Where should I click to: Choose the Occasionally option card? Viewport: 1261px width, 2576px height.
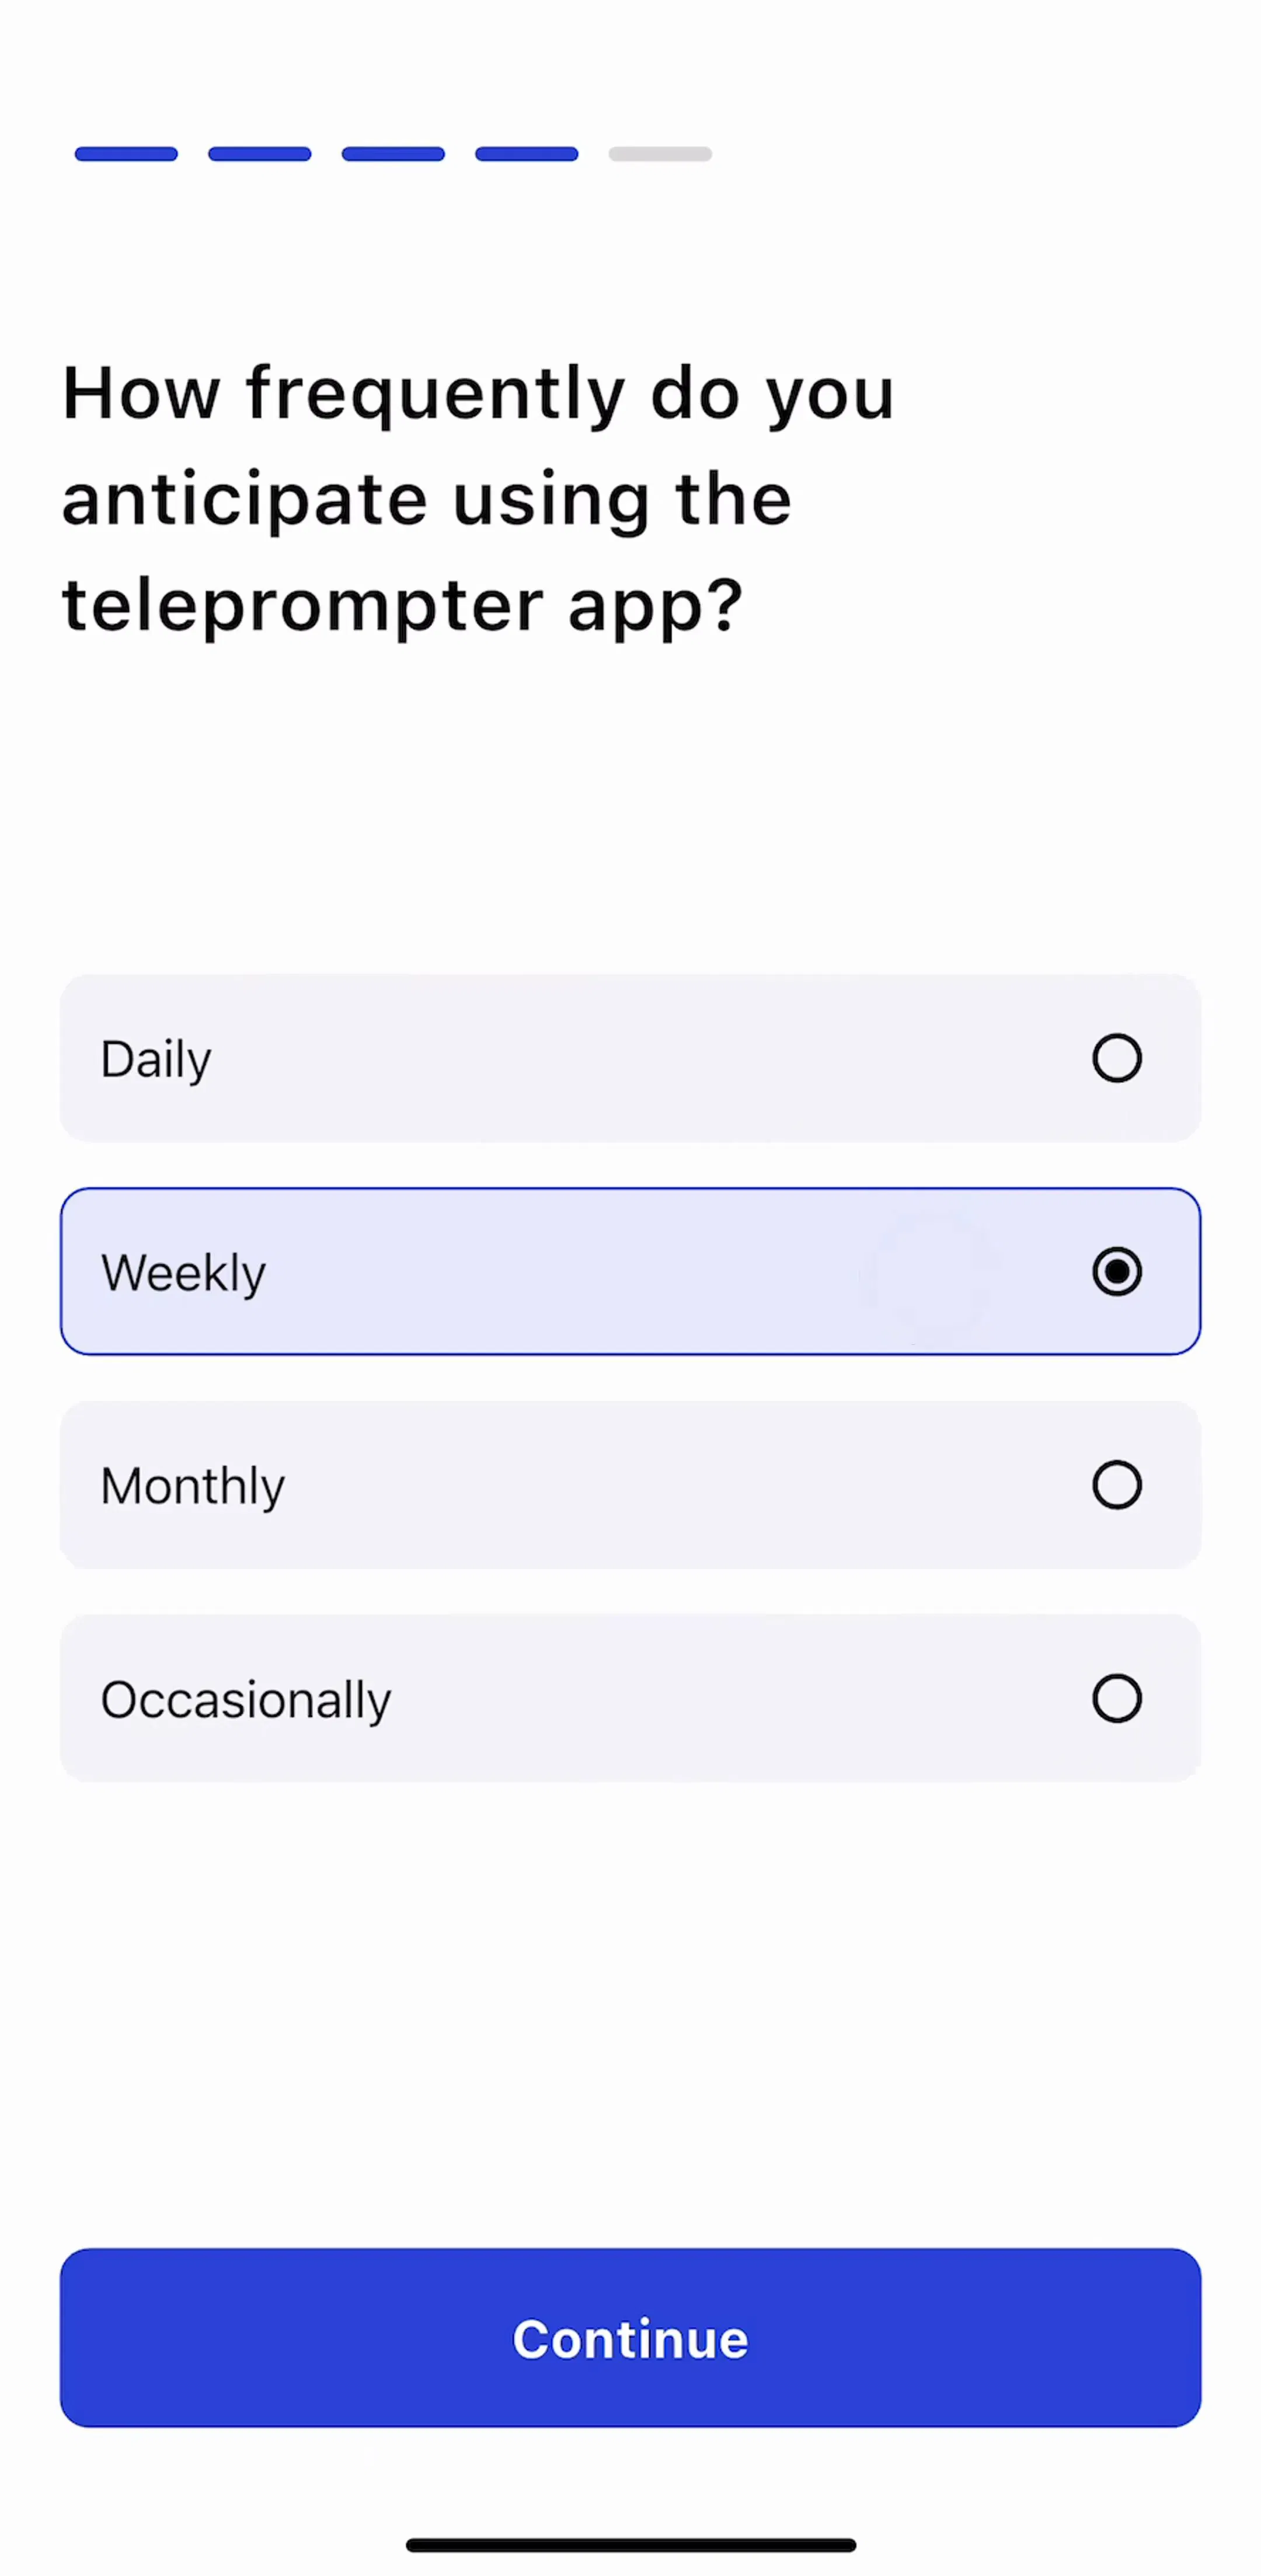630,1698
